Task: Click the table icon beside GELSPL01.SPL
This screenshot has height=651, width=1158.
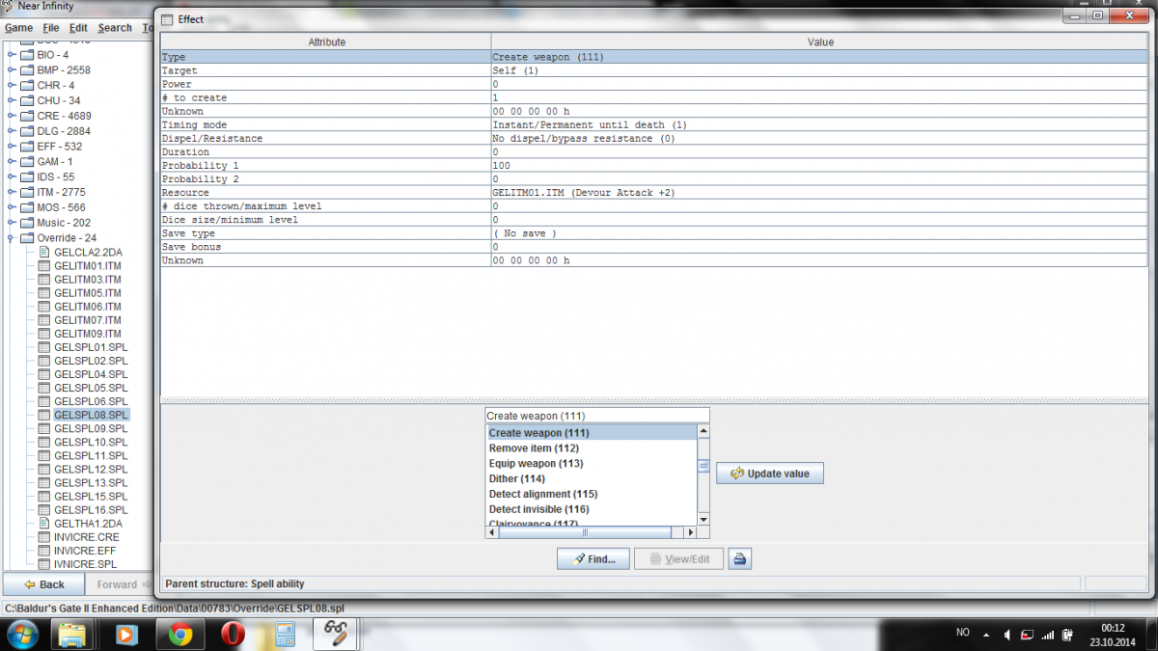Action: click(44, 346)
